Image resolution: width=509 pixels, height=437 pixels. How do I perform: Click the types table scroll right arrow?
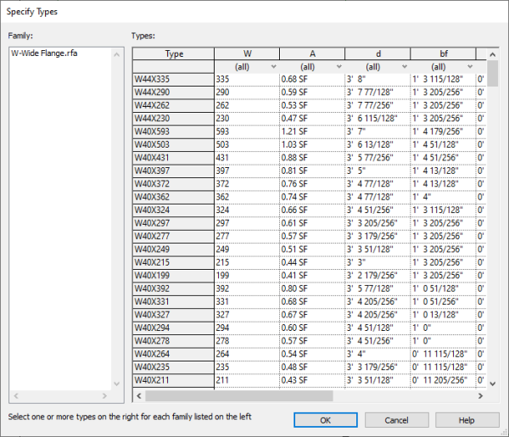click(479, 396)
